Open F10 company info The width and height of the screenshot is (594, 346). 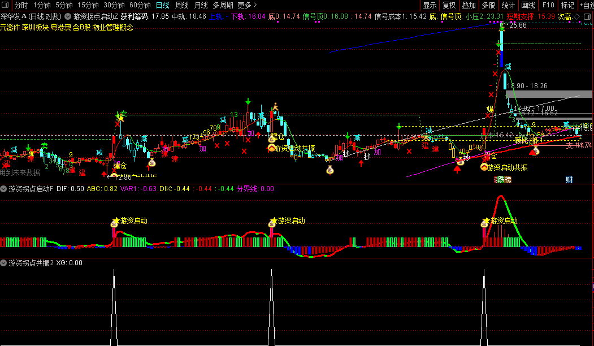click(x=548, y=5)
